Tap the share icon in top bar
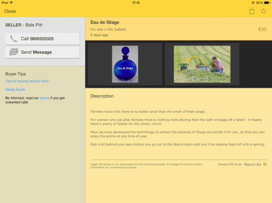The width and height of the screenshot is (272, 203). tap(251, 11)
